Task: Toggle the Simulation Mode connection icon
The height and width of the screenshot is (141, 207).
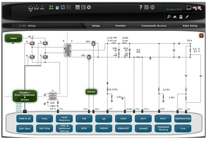Action: tap(194, 8)
